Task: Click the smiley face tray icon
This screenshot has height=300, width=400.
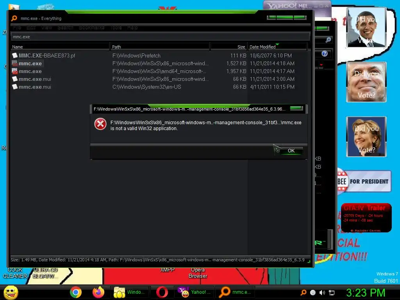Action: (313, 293)
